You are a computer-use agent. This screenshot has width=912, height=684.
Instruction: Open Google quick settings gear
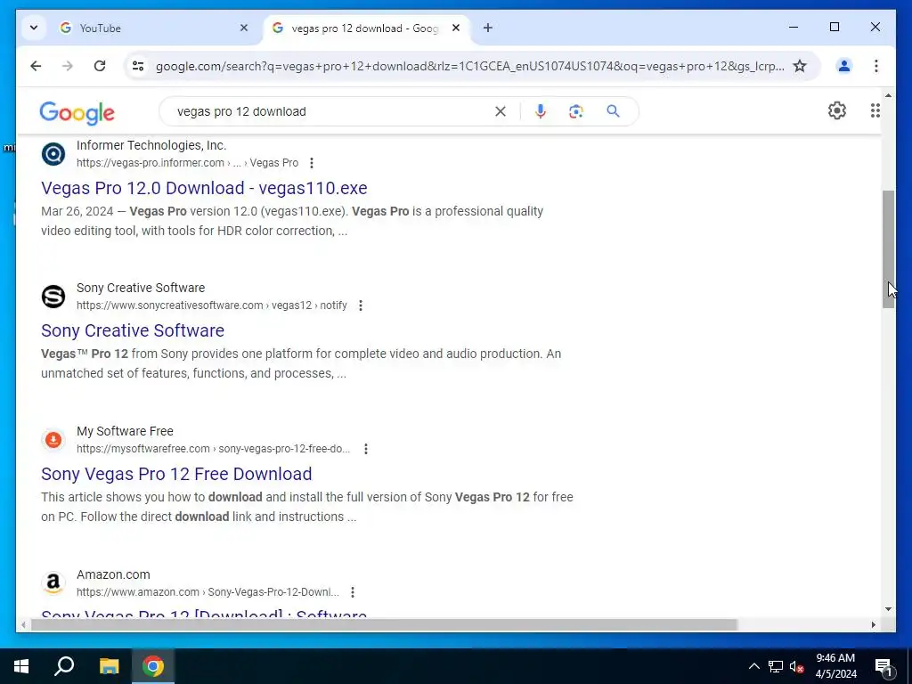837,110
